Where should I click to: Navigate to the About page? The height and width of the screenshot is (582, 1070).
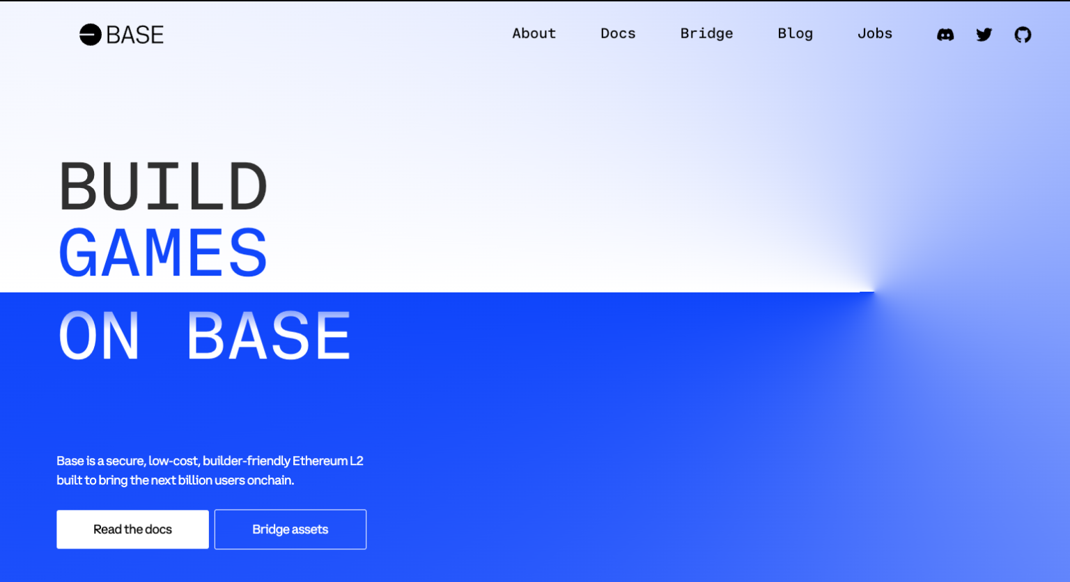[x=534, y=33]
